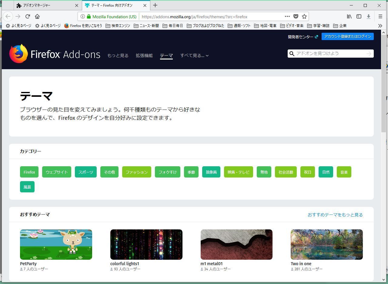Open the colorful lights1 theme thumbnail
The image size is (388, 284).
pos(146,245)
